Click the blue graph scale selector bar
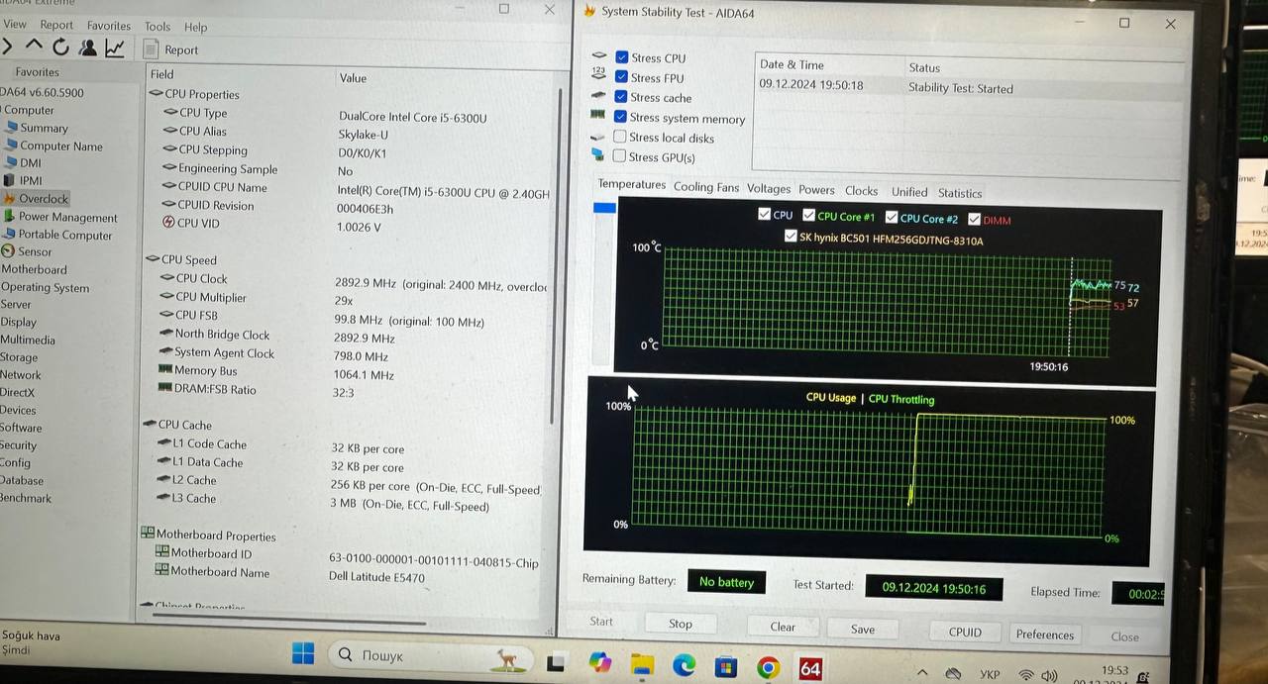Viewport: 1268px width, 684px height. tap(604, 208)
